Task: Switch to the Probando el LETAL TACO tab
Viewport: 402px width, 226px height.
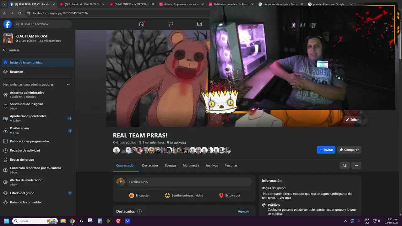Action: (82, 4)
